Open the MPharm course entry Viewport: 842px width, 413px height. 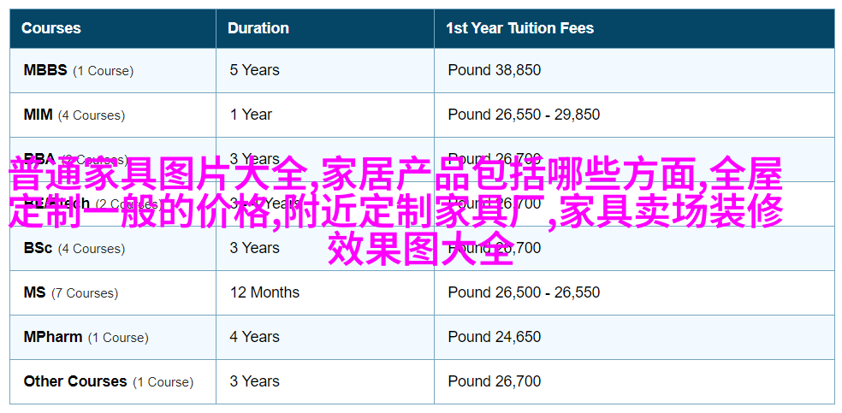(53, 337)
